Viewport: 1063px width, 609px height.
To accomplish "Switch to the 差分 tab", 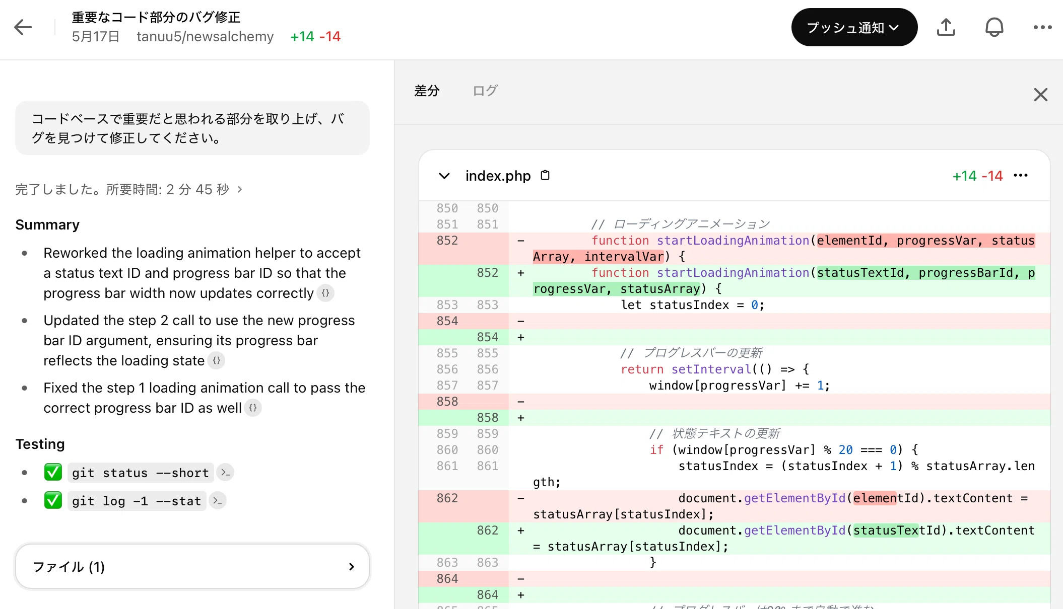I will tap(427, 91).
